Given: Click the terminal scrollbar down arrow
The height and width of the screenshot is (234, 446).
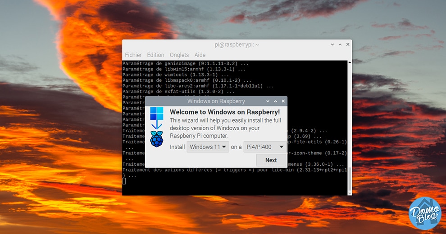Looking at the screenshot, I should [350, 193].
